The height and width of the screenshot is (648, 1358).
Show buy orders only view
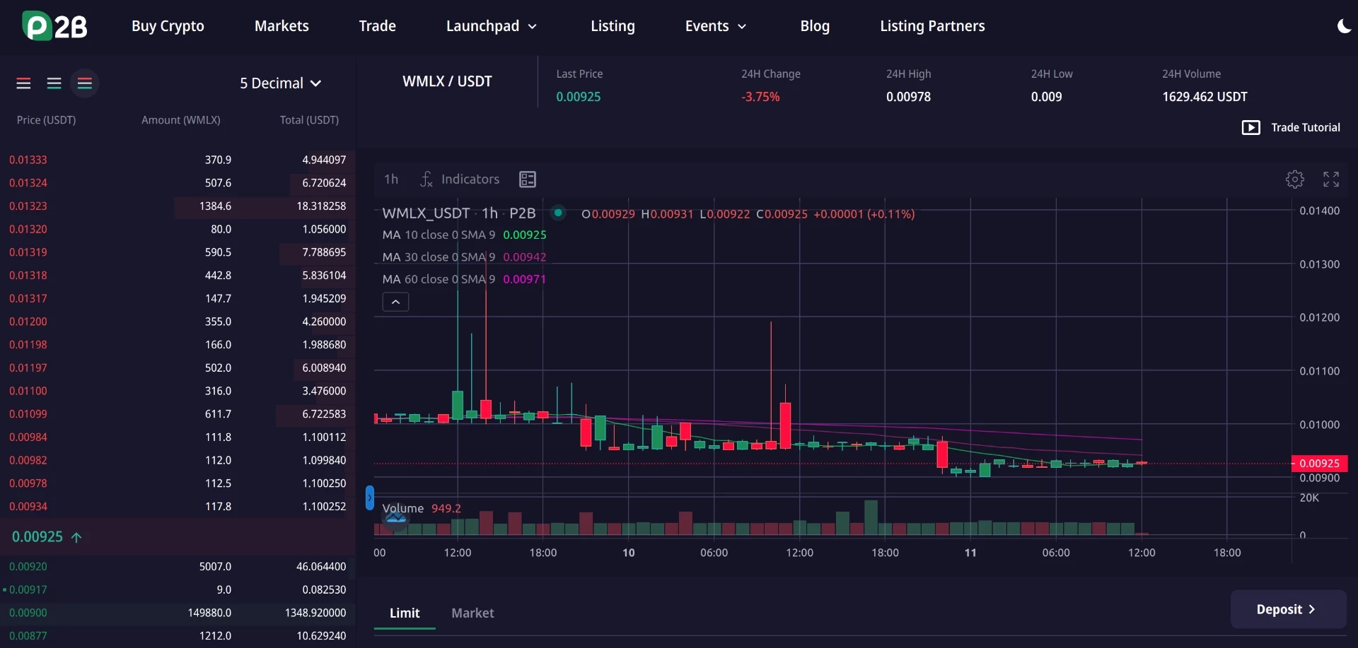pyautogui.click(x=54, y=83)
